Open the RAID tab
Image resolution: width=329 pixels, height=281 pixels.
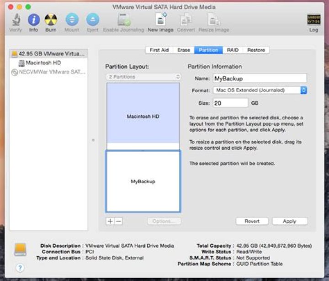tap(233, 50)
